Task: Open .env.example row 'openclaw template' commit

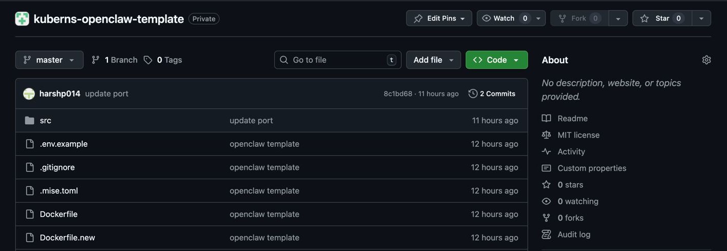Action: click(x=265, y=144)
